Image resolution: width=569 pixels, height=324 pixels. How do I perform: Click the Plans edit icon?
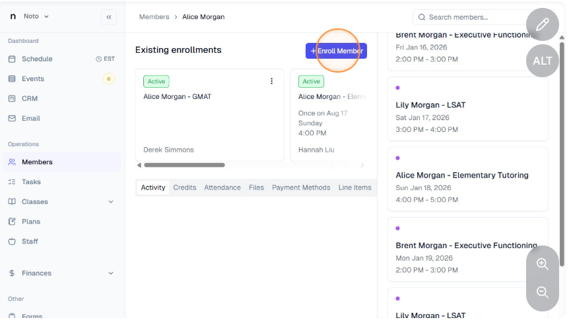click(12, 221)
